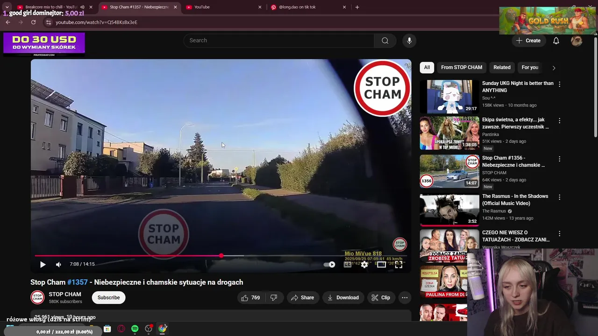
Task: Open the Stop Cham #1356 video thumbnail
Action: coord(449,172)
